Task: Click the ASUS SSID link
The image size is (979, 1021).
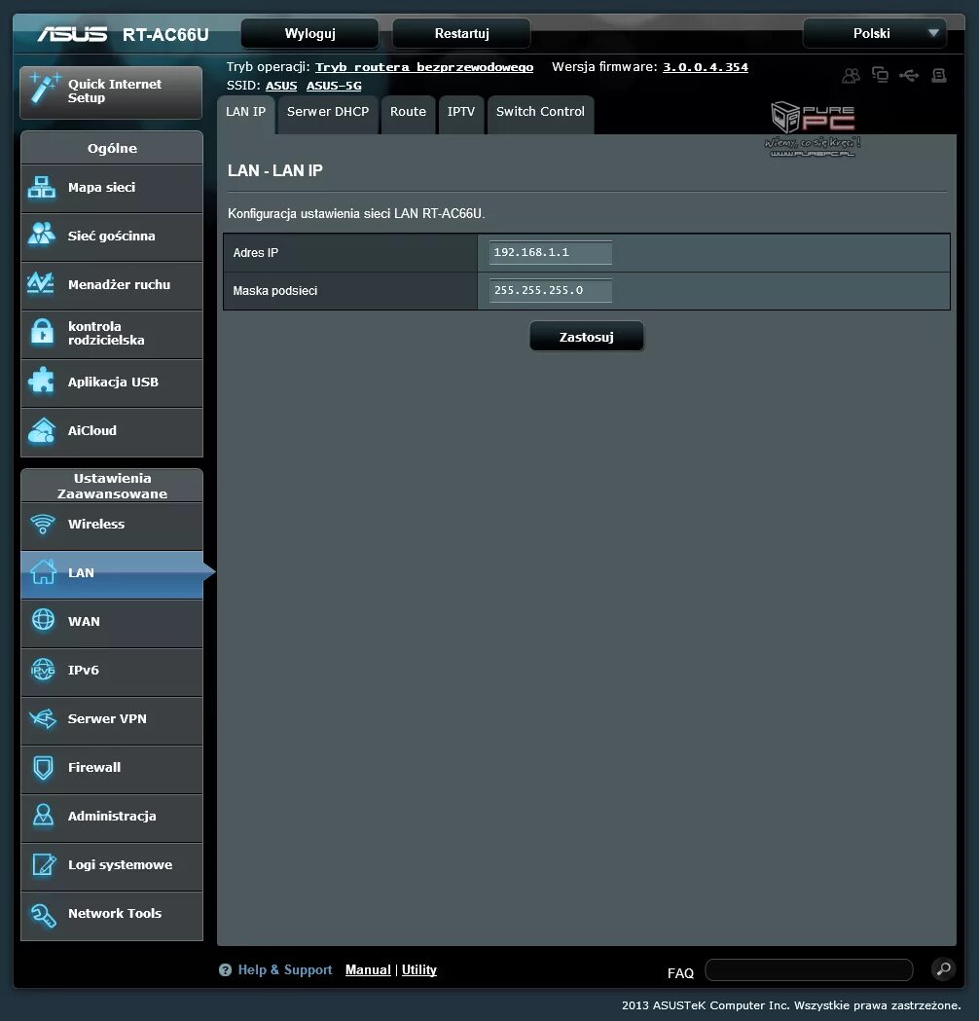Action: tap(281, 86)
